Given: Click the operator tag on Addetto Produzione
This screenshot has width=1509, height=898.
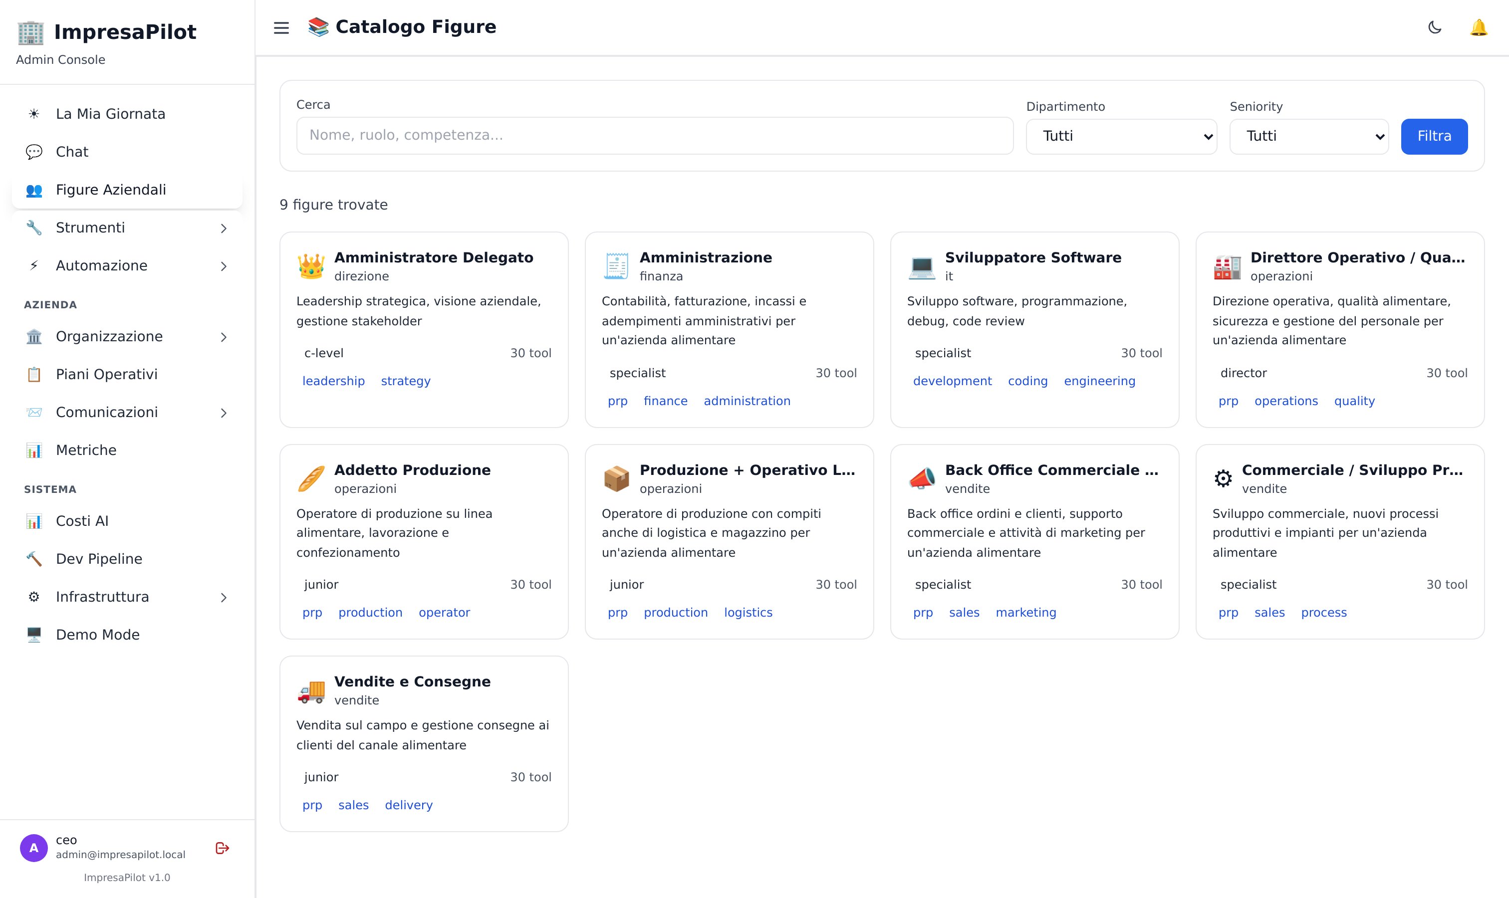Looking at the screenshot, I should pos(444,612).
